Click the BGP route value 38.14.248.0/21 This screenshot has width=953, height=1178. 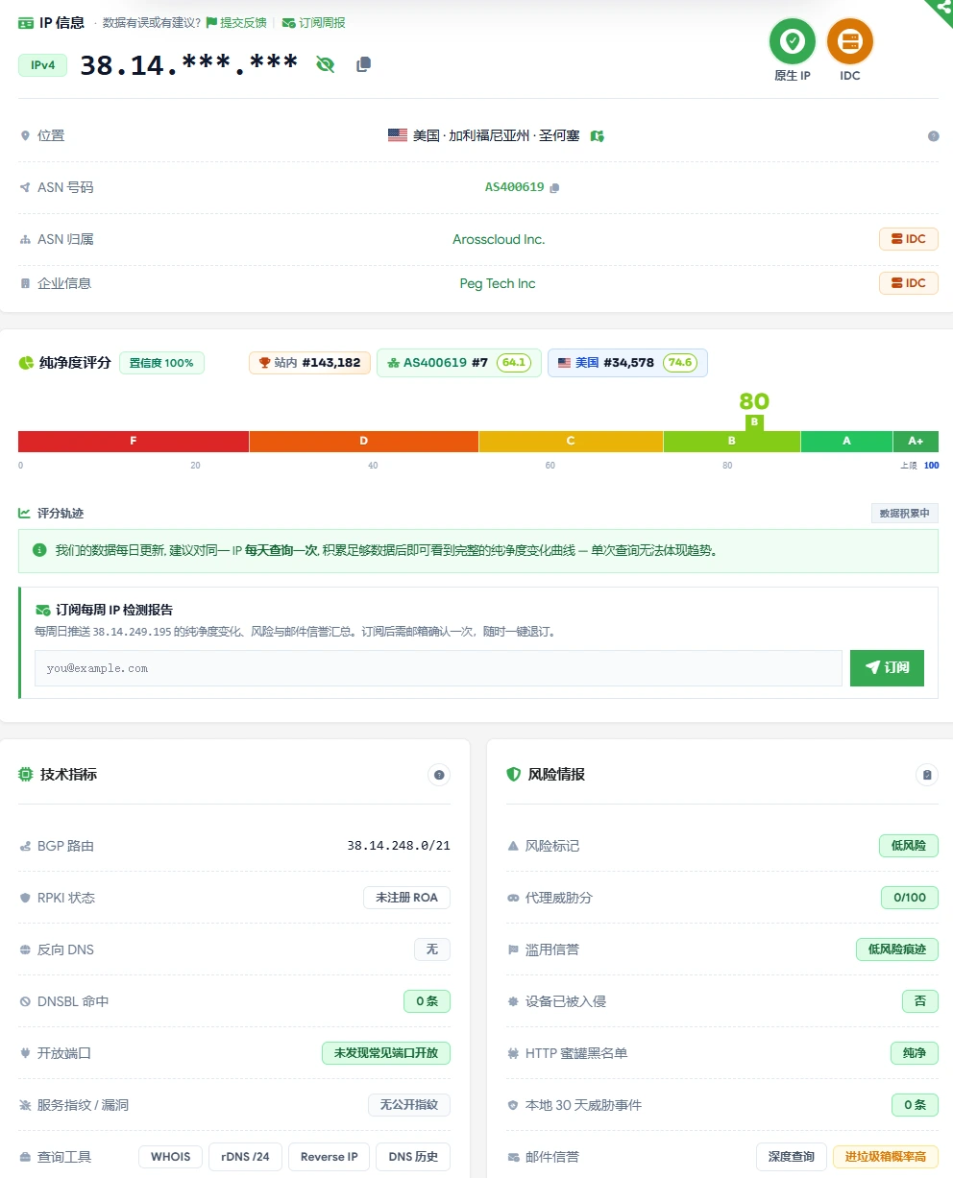(399, 846)
